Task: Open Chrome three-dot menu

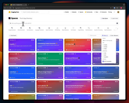Action: (124, 8)
